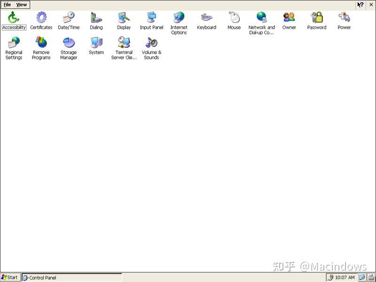376x282 pixels.
Task: Open the Power settings icon
Action: (344, 19)
